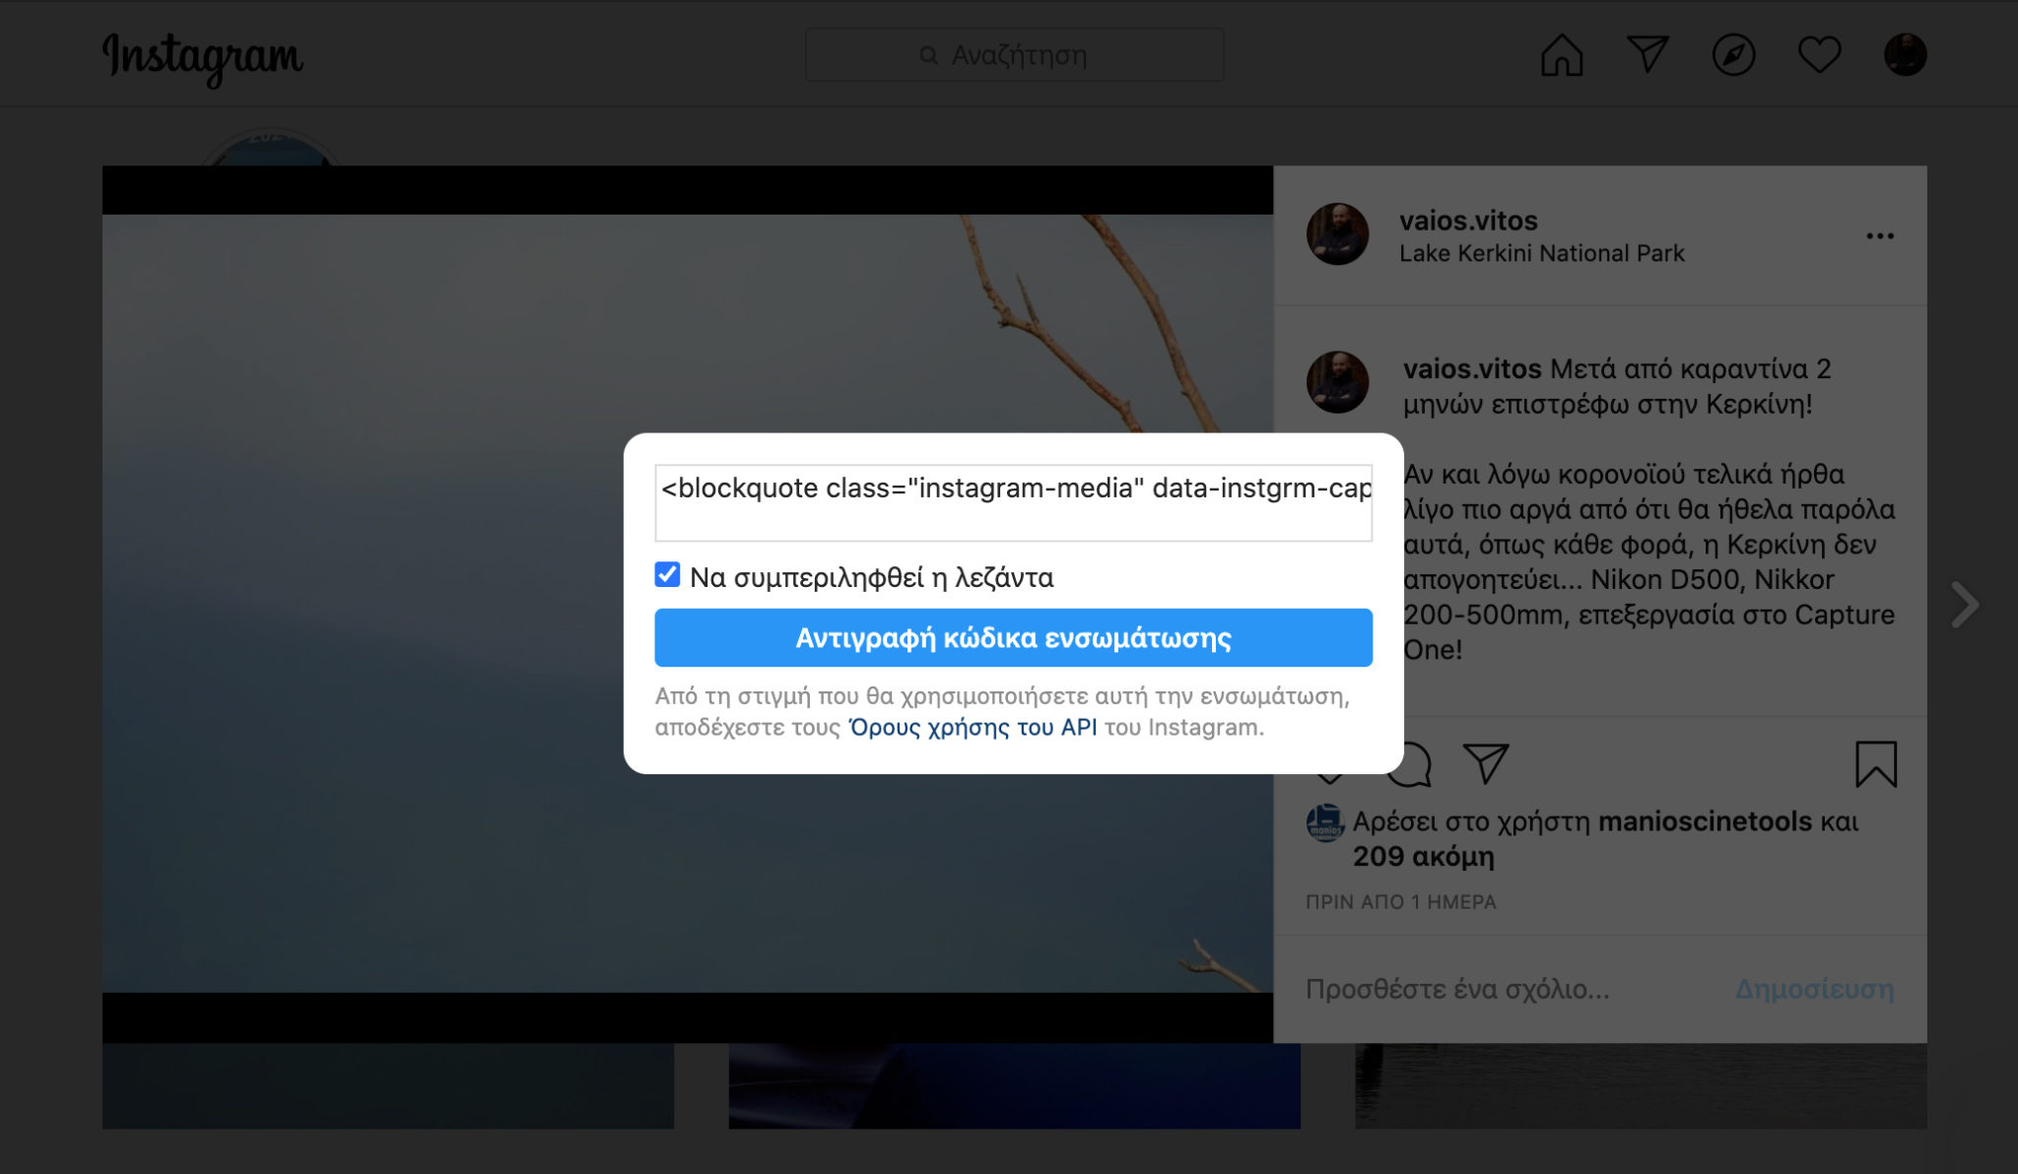This screenshot has width=2018, height=1174.
Task: Open the vaios.vitos username in post header
Action: point(1468,221)
